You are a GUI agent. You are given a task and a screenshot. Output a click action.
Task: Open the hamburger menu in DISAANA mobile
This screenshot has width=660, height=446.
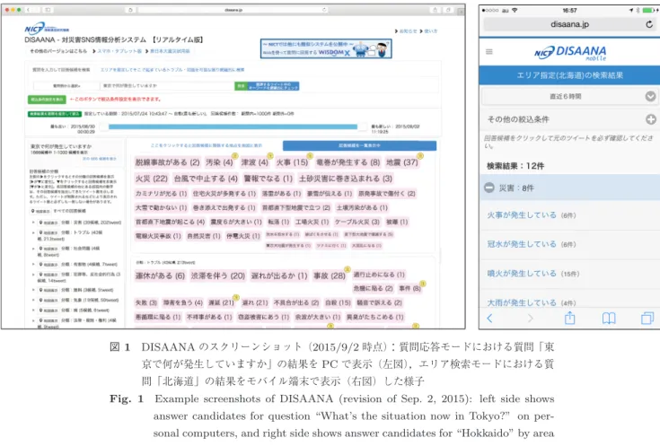pos(489,52)
